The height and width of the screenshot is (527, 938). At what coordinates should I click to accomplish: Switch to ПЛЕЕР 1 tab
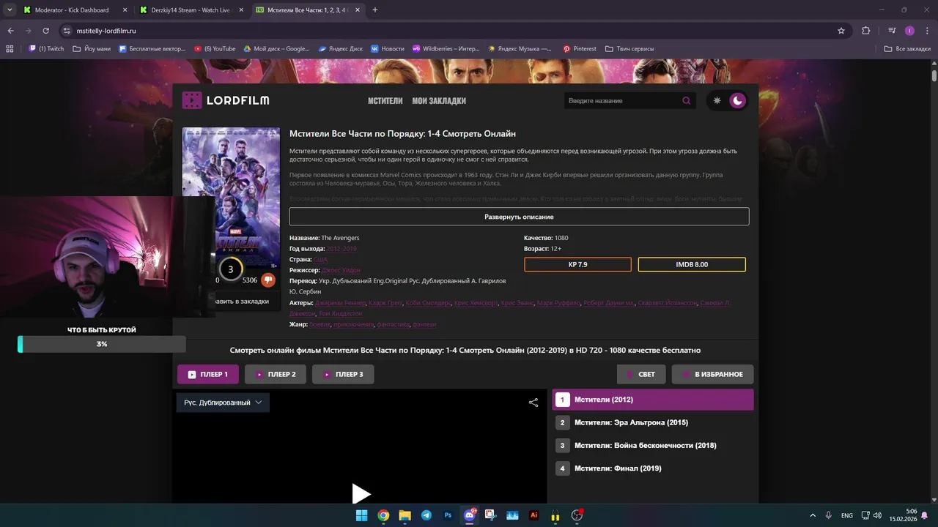point(208,375)
